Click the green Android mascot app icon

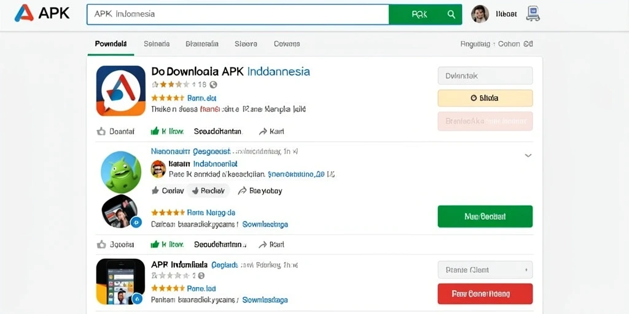121,172
